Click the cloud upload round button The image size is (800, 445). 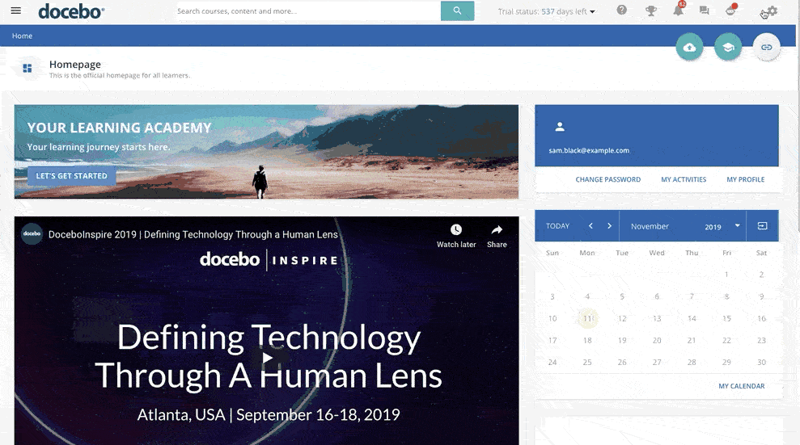689,48
